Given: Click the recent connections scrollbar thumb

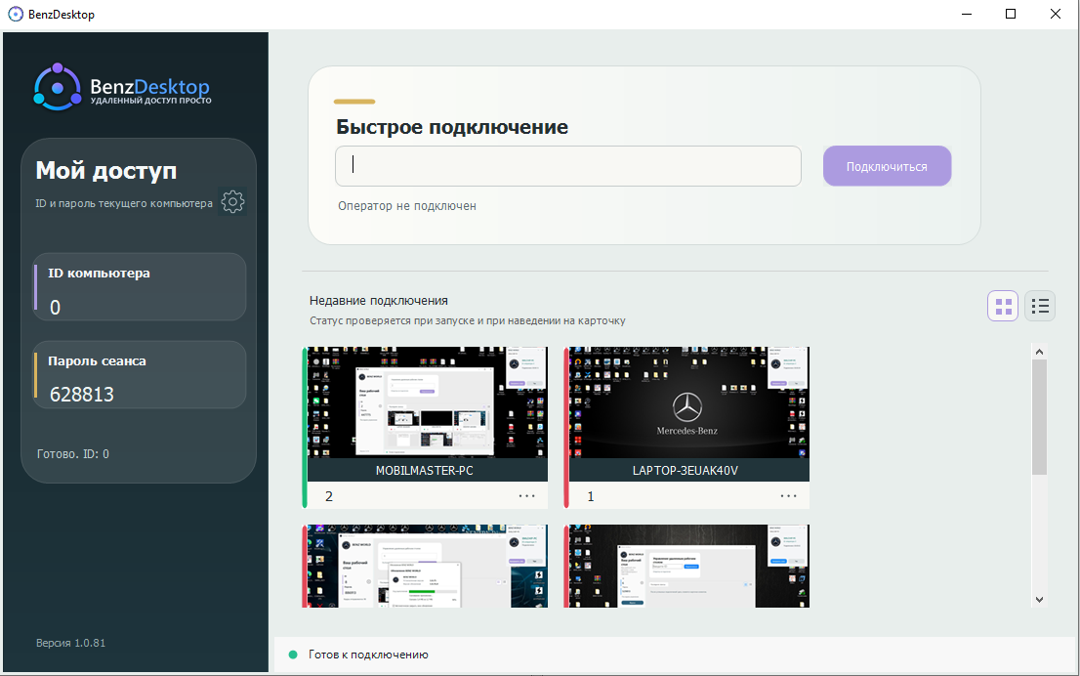Looking at the screenshot, I should tap(1039, 417).
